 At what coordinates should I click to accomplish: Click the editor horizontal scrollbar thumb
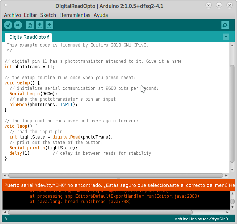pyautogui.click(x=116, y=175)
